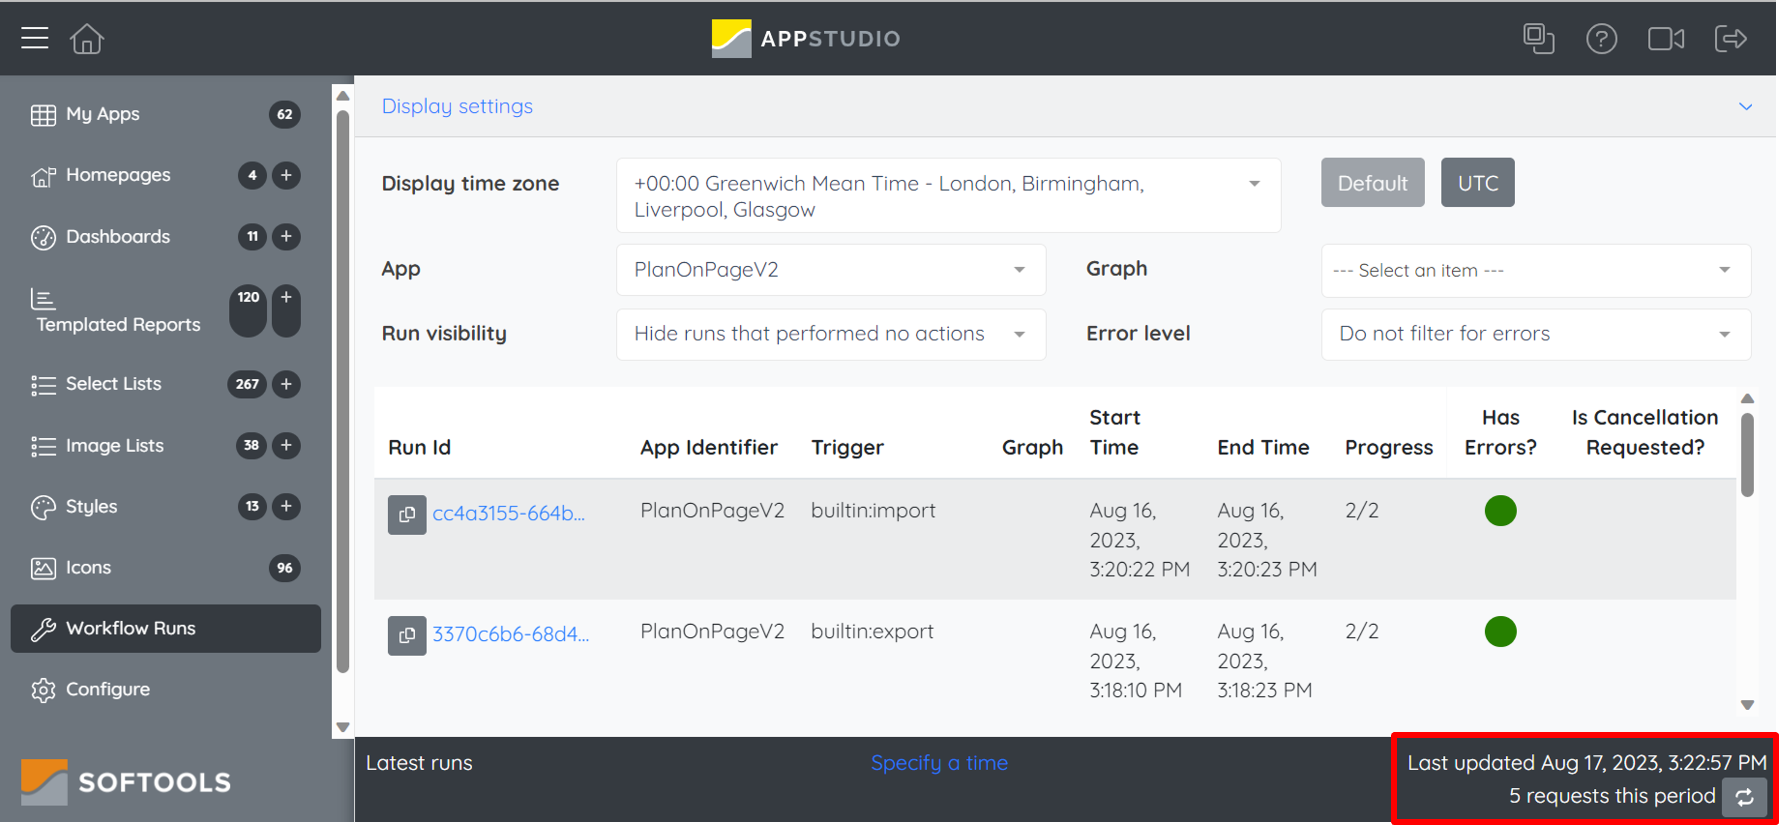The width and height of the screenshot is (1779, 825).
Task: Copy run id 3370c6b6-68d4
Action: (x=407, y=635)
